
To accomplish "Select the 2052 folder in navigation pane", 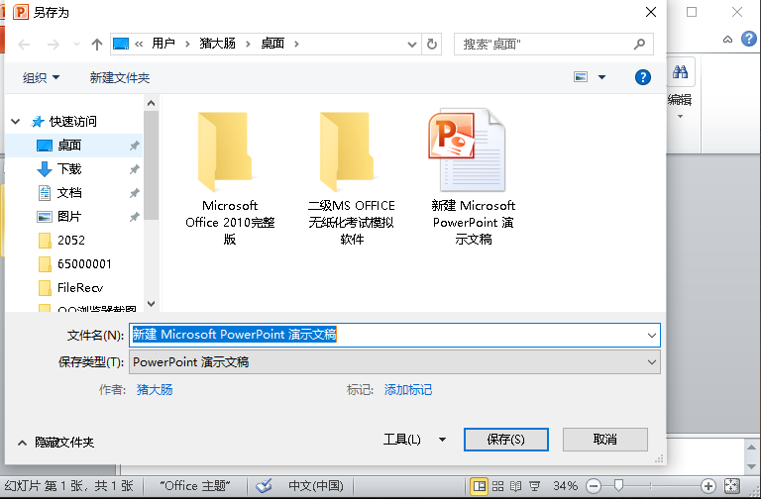I will coord(71,240).
